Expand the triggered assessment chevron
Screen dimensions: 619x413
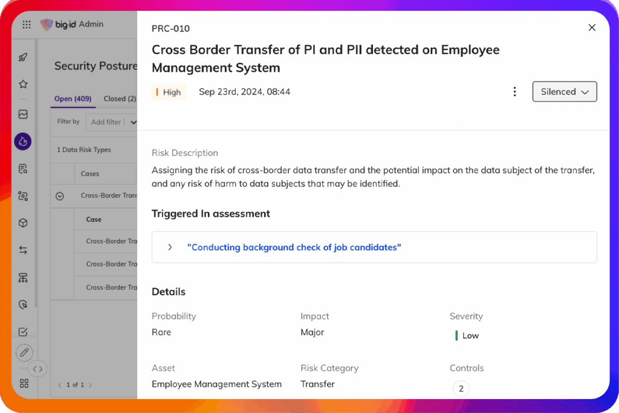(170, 247)
